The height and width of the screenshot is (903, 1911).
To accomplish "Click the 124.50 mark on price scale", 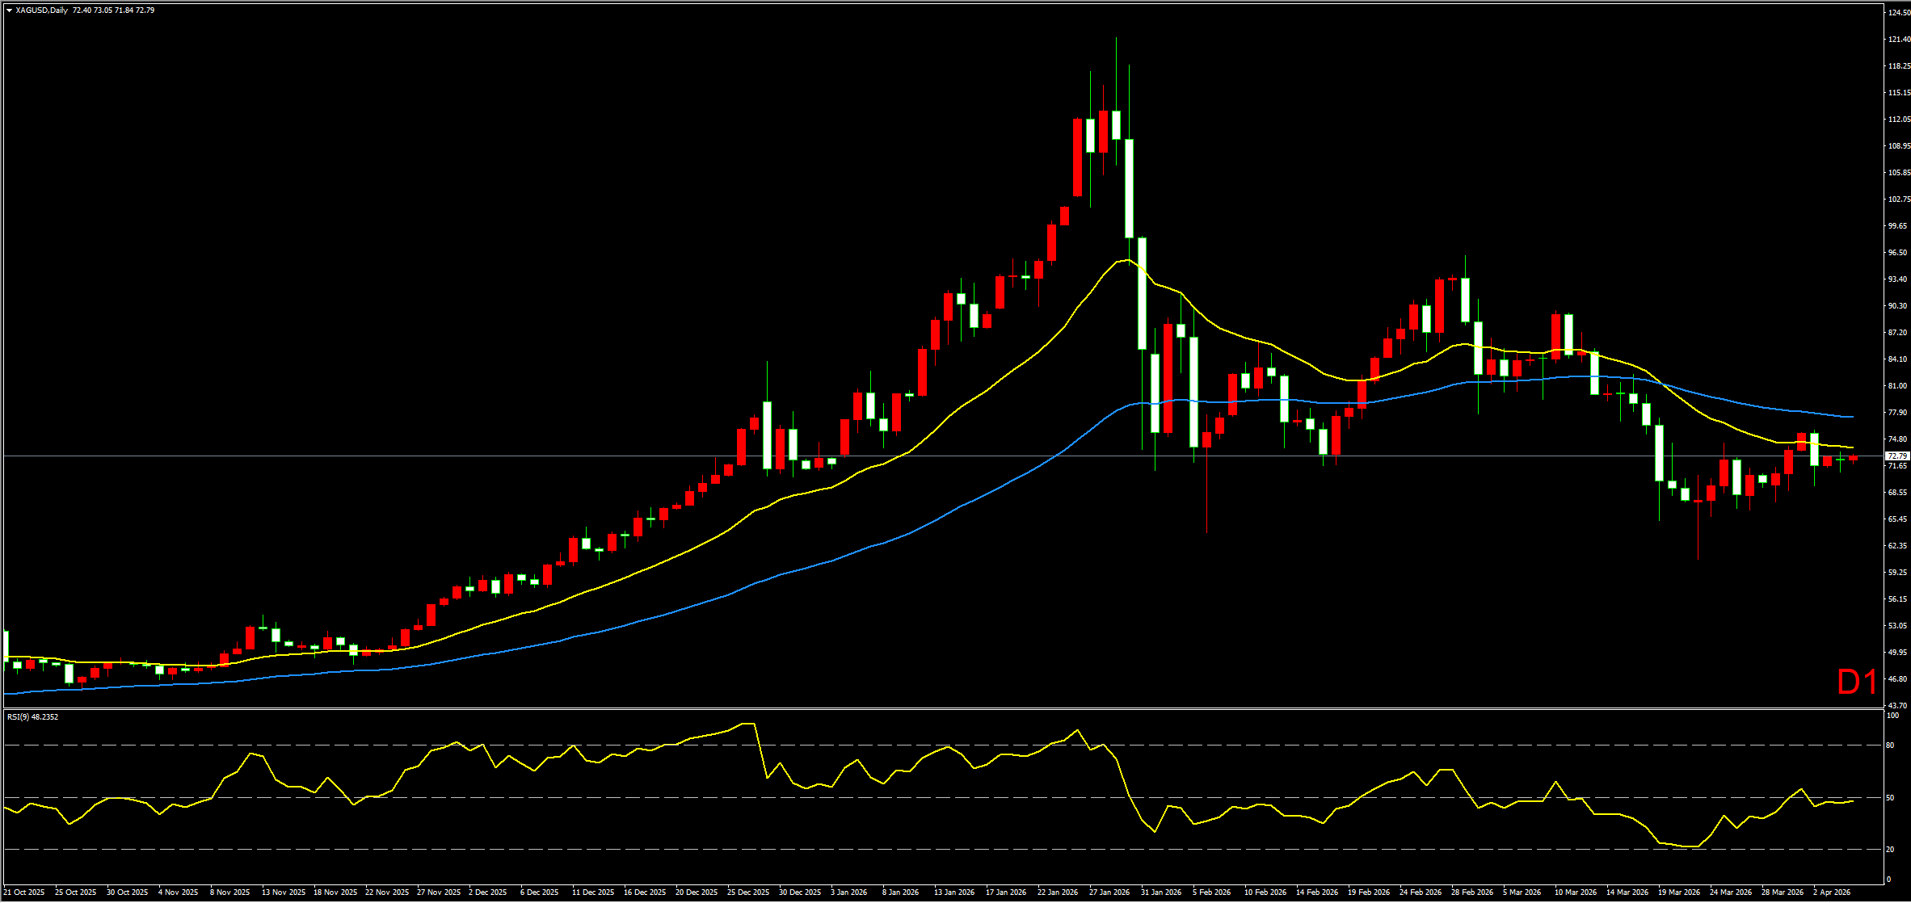I will tap(1898, 13).
